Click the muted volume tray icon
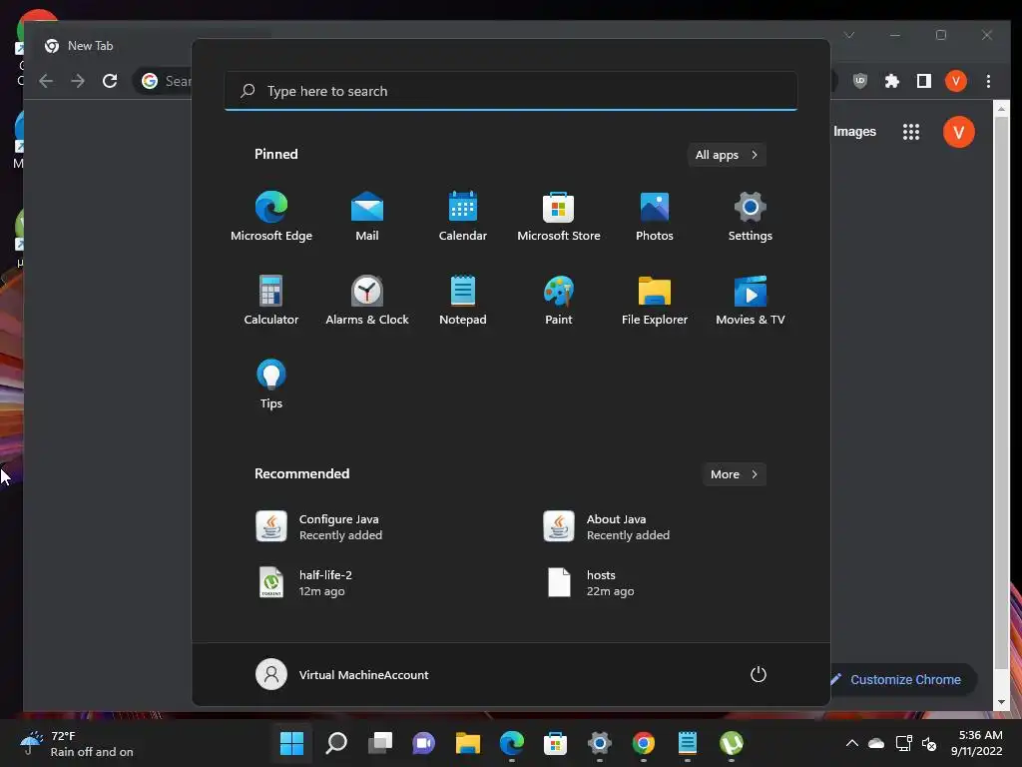 tap(929, 743)
